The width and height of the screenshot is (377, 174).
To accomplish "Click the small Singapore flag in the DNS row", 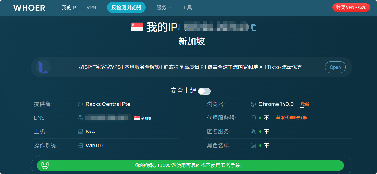I will coord(137,118).
